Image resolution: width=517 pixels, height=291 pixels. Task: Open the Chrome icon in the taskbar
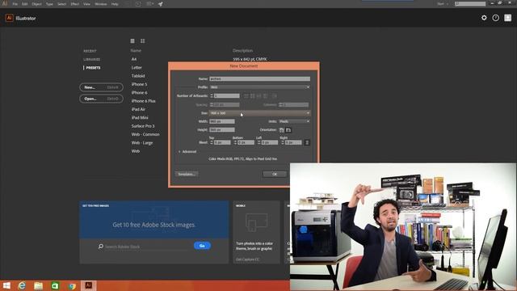coord(72,285)
